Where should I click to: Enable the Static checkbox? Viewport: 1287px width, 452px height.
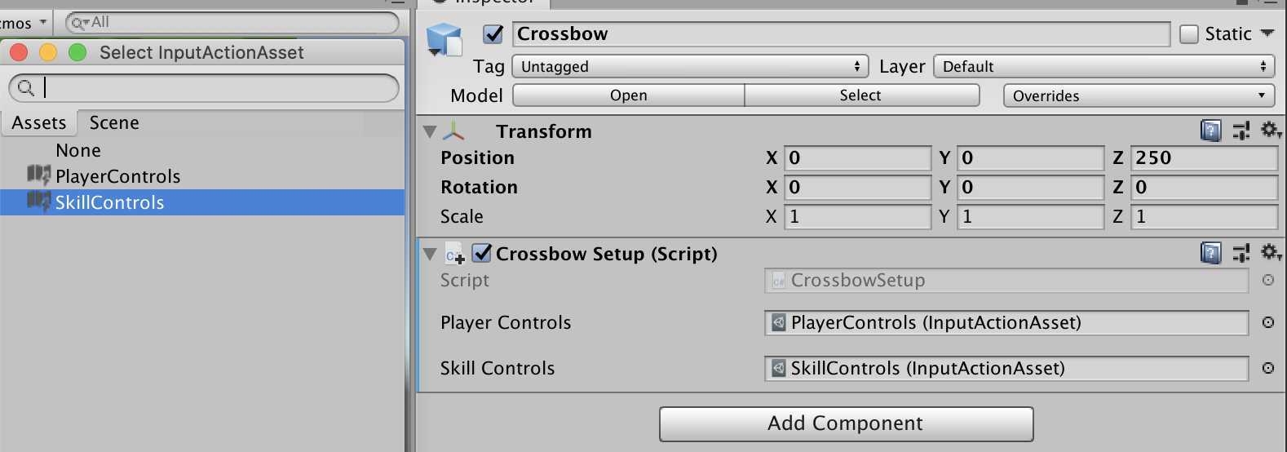[x=1189, y=33]
